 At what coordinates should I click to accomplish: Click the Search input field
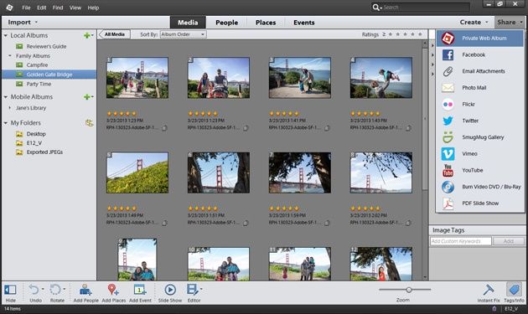coord(426,7)
